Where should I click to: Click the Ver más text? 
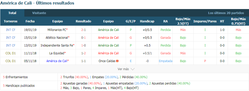(123, 69)
